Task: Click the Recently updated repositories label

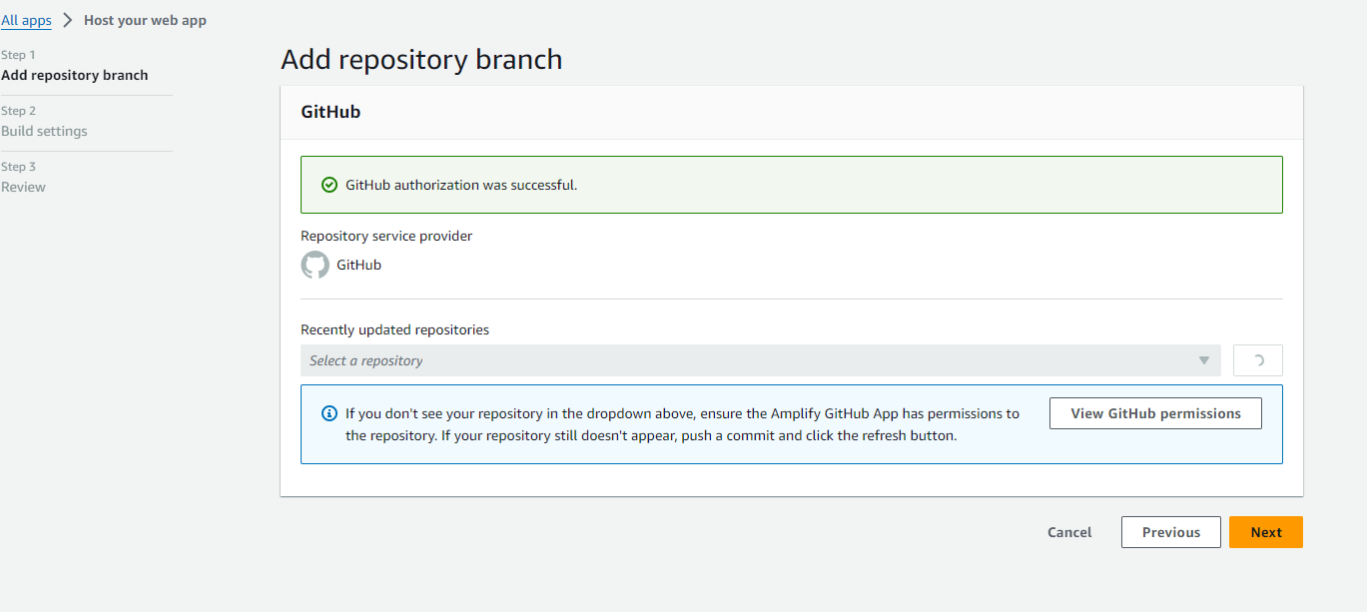Action: click(x=394, y=329)
